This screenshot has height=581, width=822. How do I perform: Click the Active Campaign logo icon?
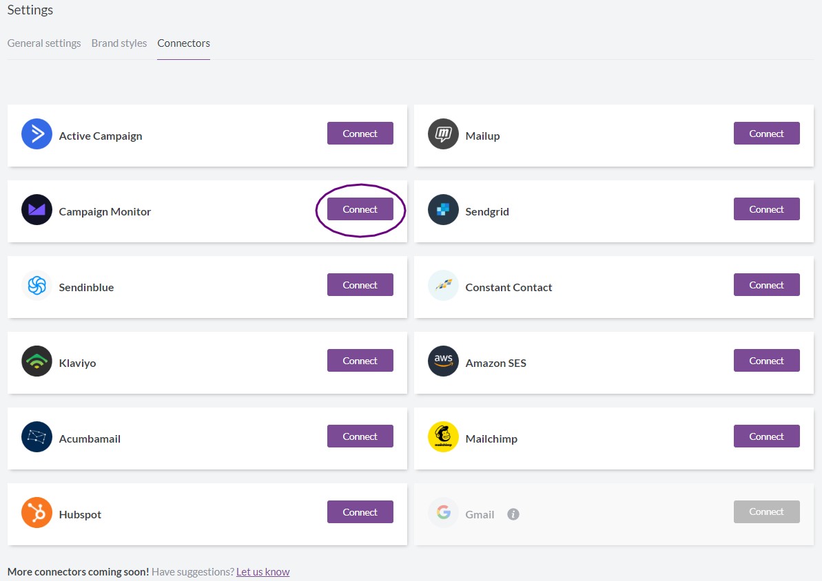pyautogui.click(x=37, y=134)
